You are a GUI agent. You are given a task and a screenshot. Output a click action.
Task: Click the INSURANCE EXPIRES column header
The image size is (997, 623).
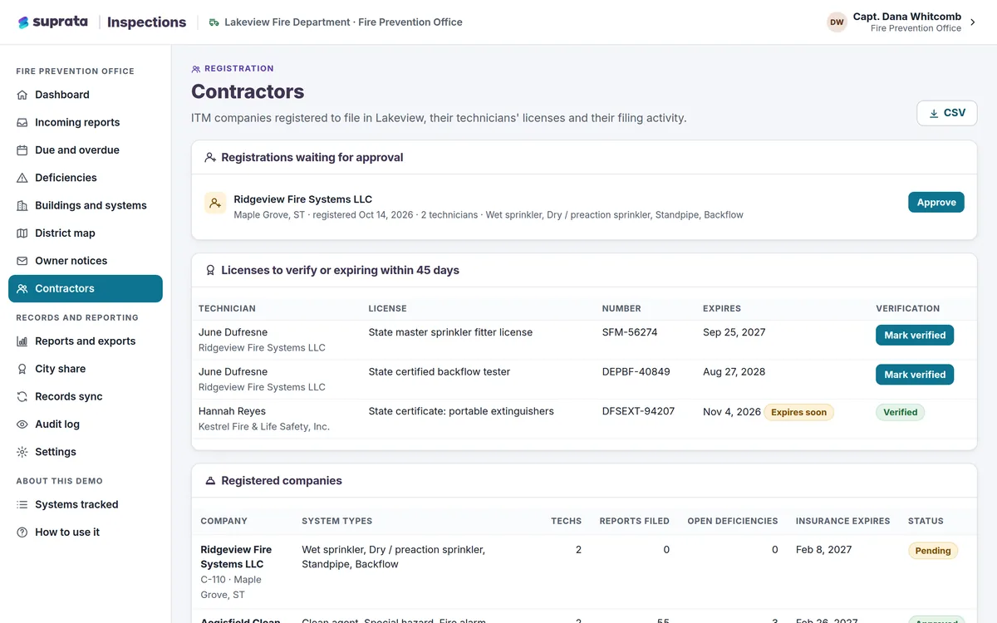point(842,522)
